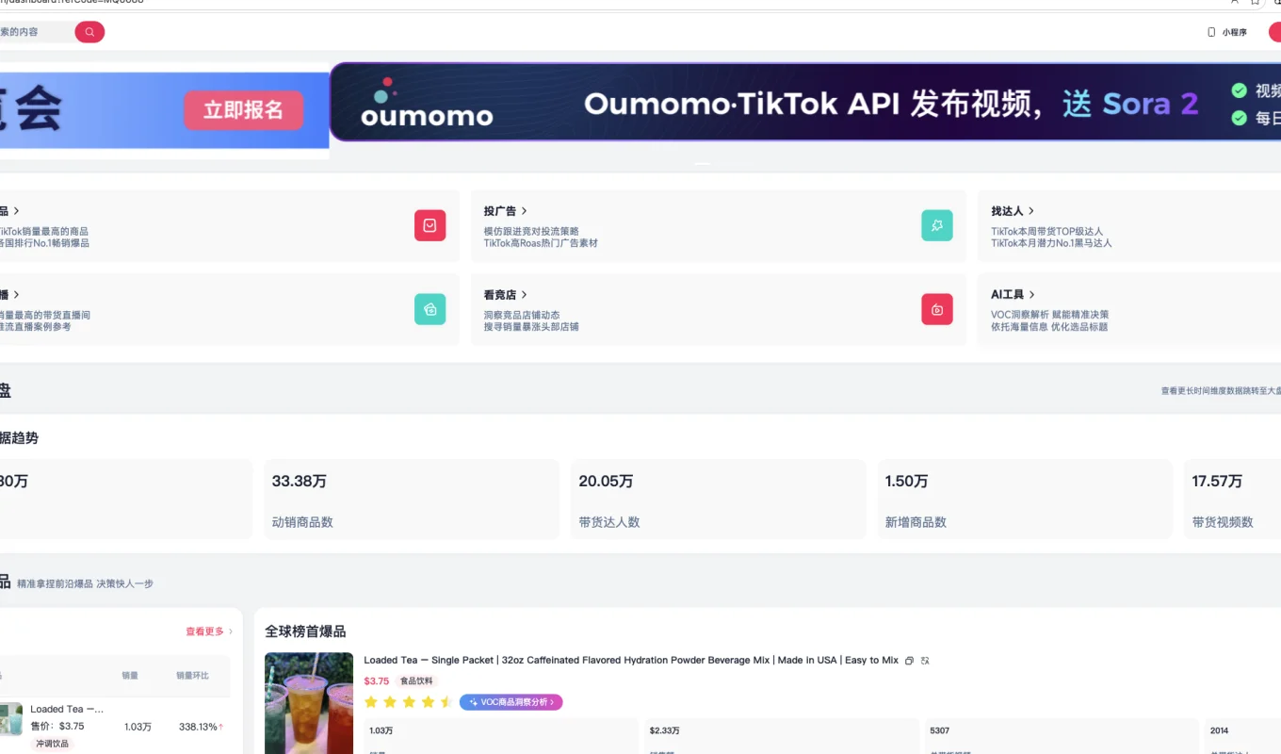Click the VOC商品洞察分析 button
Screen dimensions: 1281x754
[x=511, y=702]
